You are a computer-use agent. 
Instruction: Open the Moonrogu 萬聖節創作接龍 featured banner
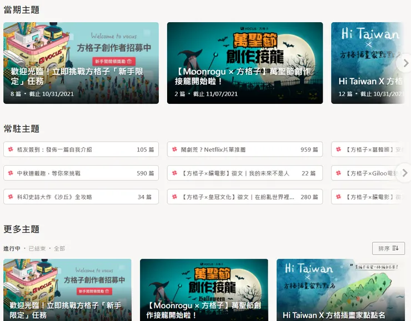[245, 63]
